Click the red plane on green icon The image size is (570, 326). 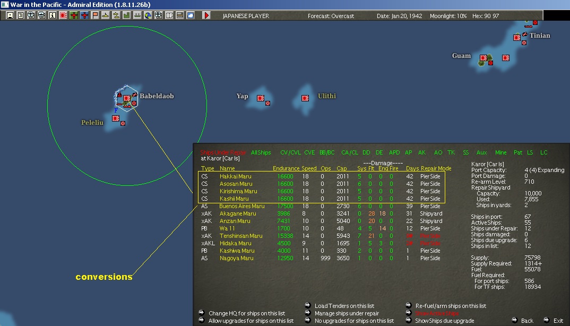click(x=74, y=15)
